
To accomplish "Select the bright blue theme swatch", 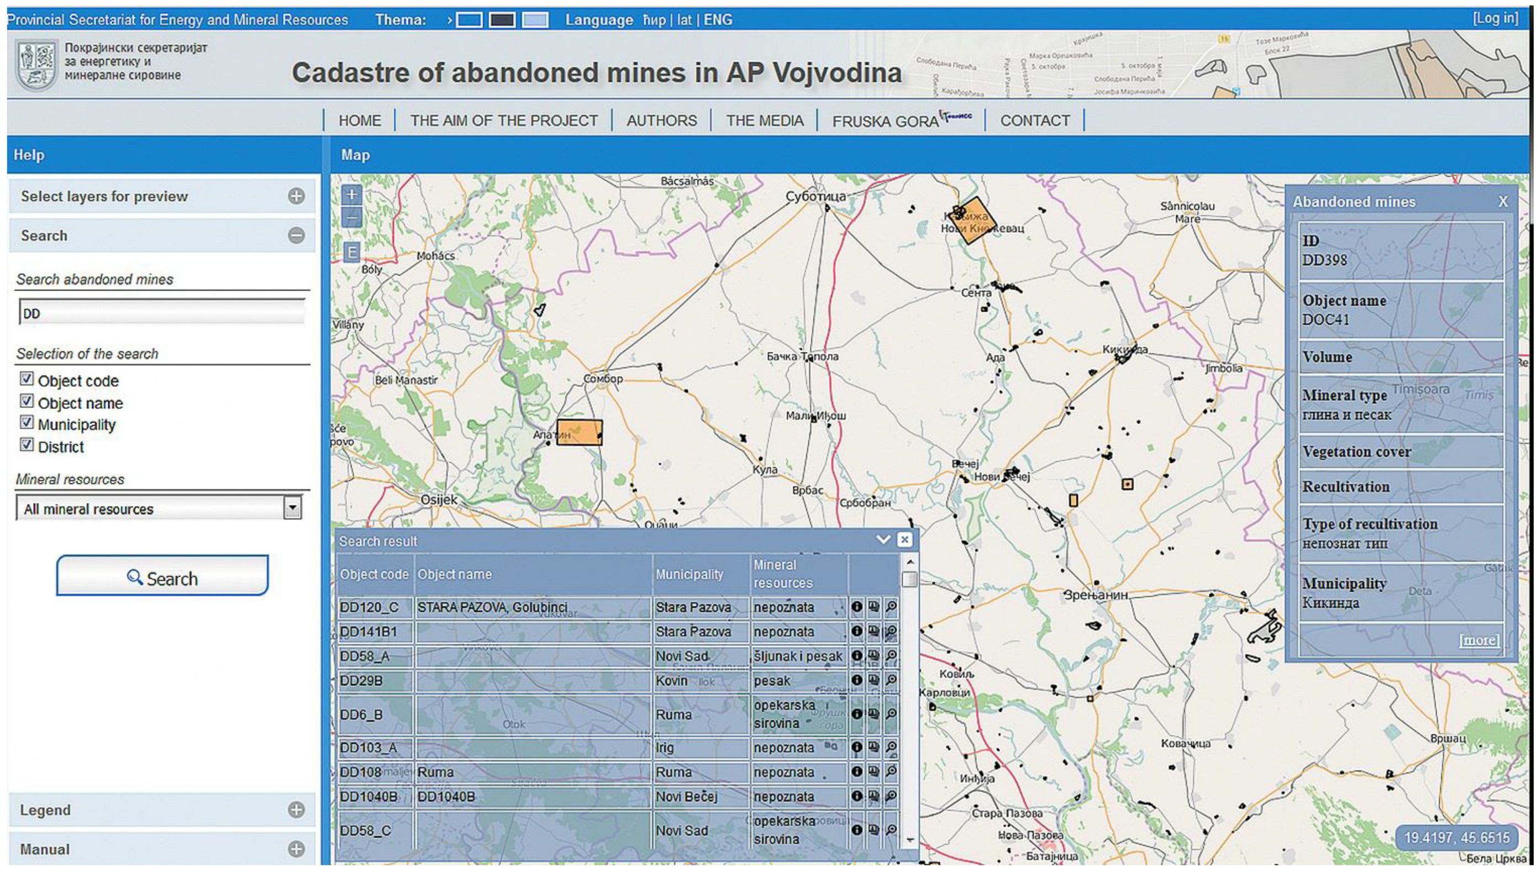I will tap(470, 20).
